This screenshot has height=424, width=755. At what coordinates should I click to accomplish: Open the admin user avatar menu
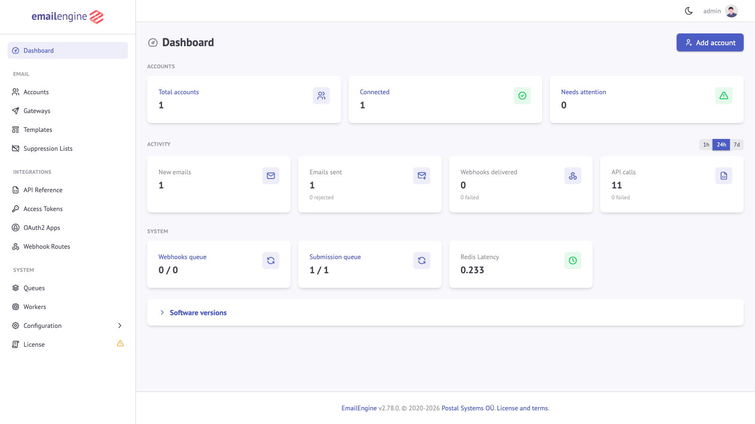(731, 11)
